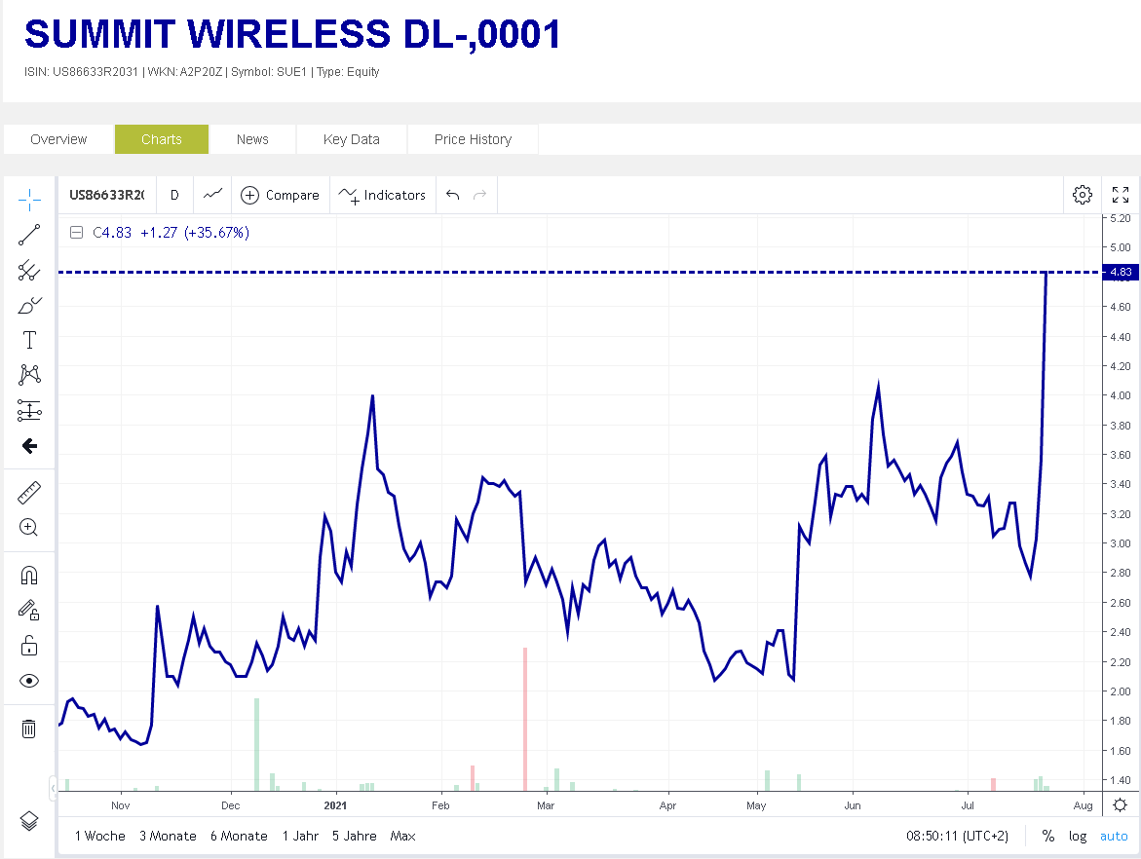The image size is (1141, 859).
Task: Click the 4.83 price label on axis
Action: pyautogui.click(x=1121, y=272)
